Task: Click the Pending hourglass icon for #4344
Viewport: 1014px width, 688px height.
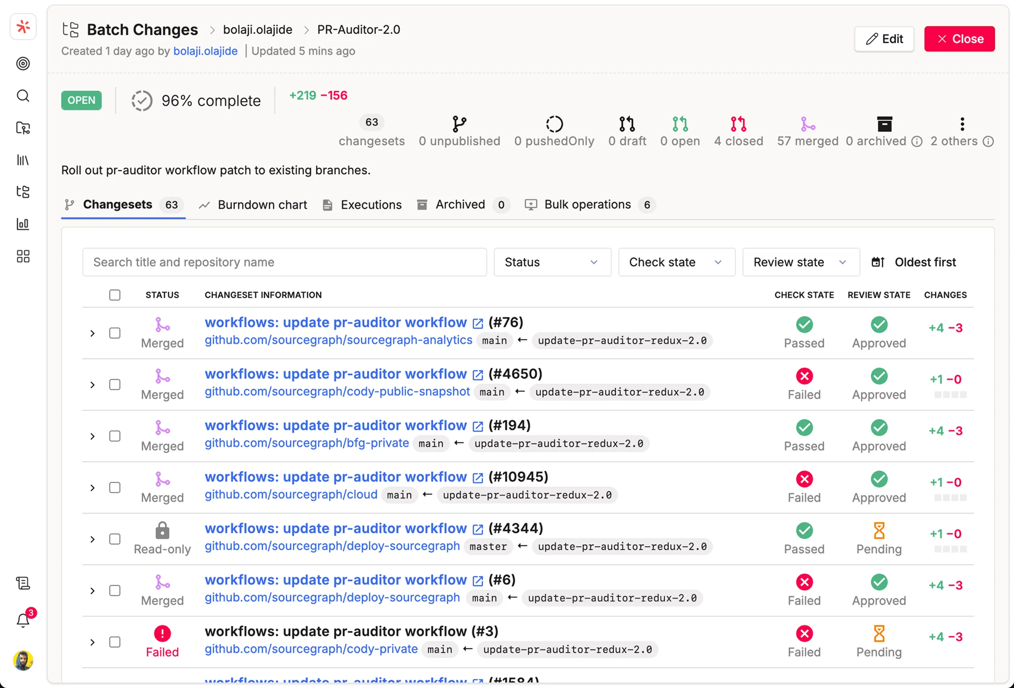Action: 879,531
